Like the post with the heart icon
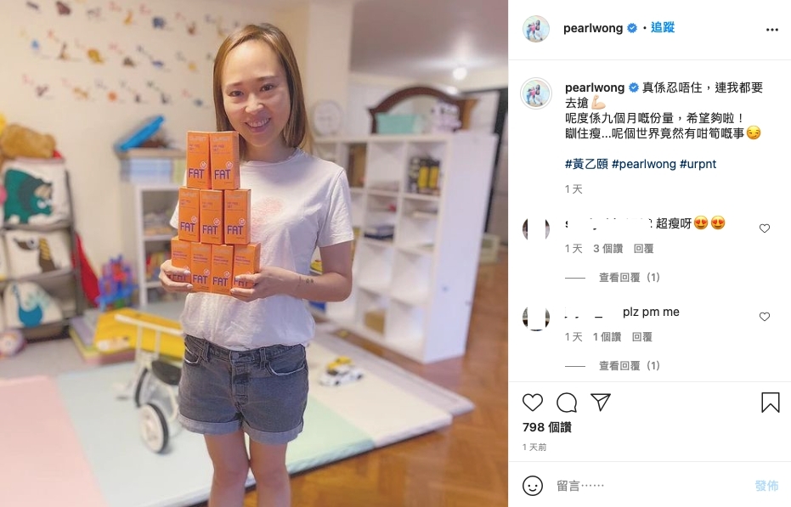 pos(532,403)
